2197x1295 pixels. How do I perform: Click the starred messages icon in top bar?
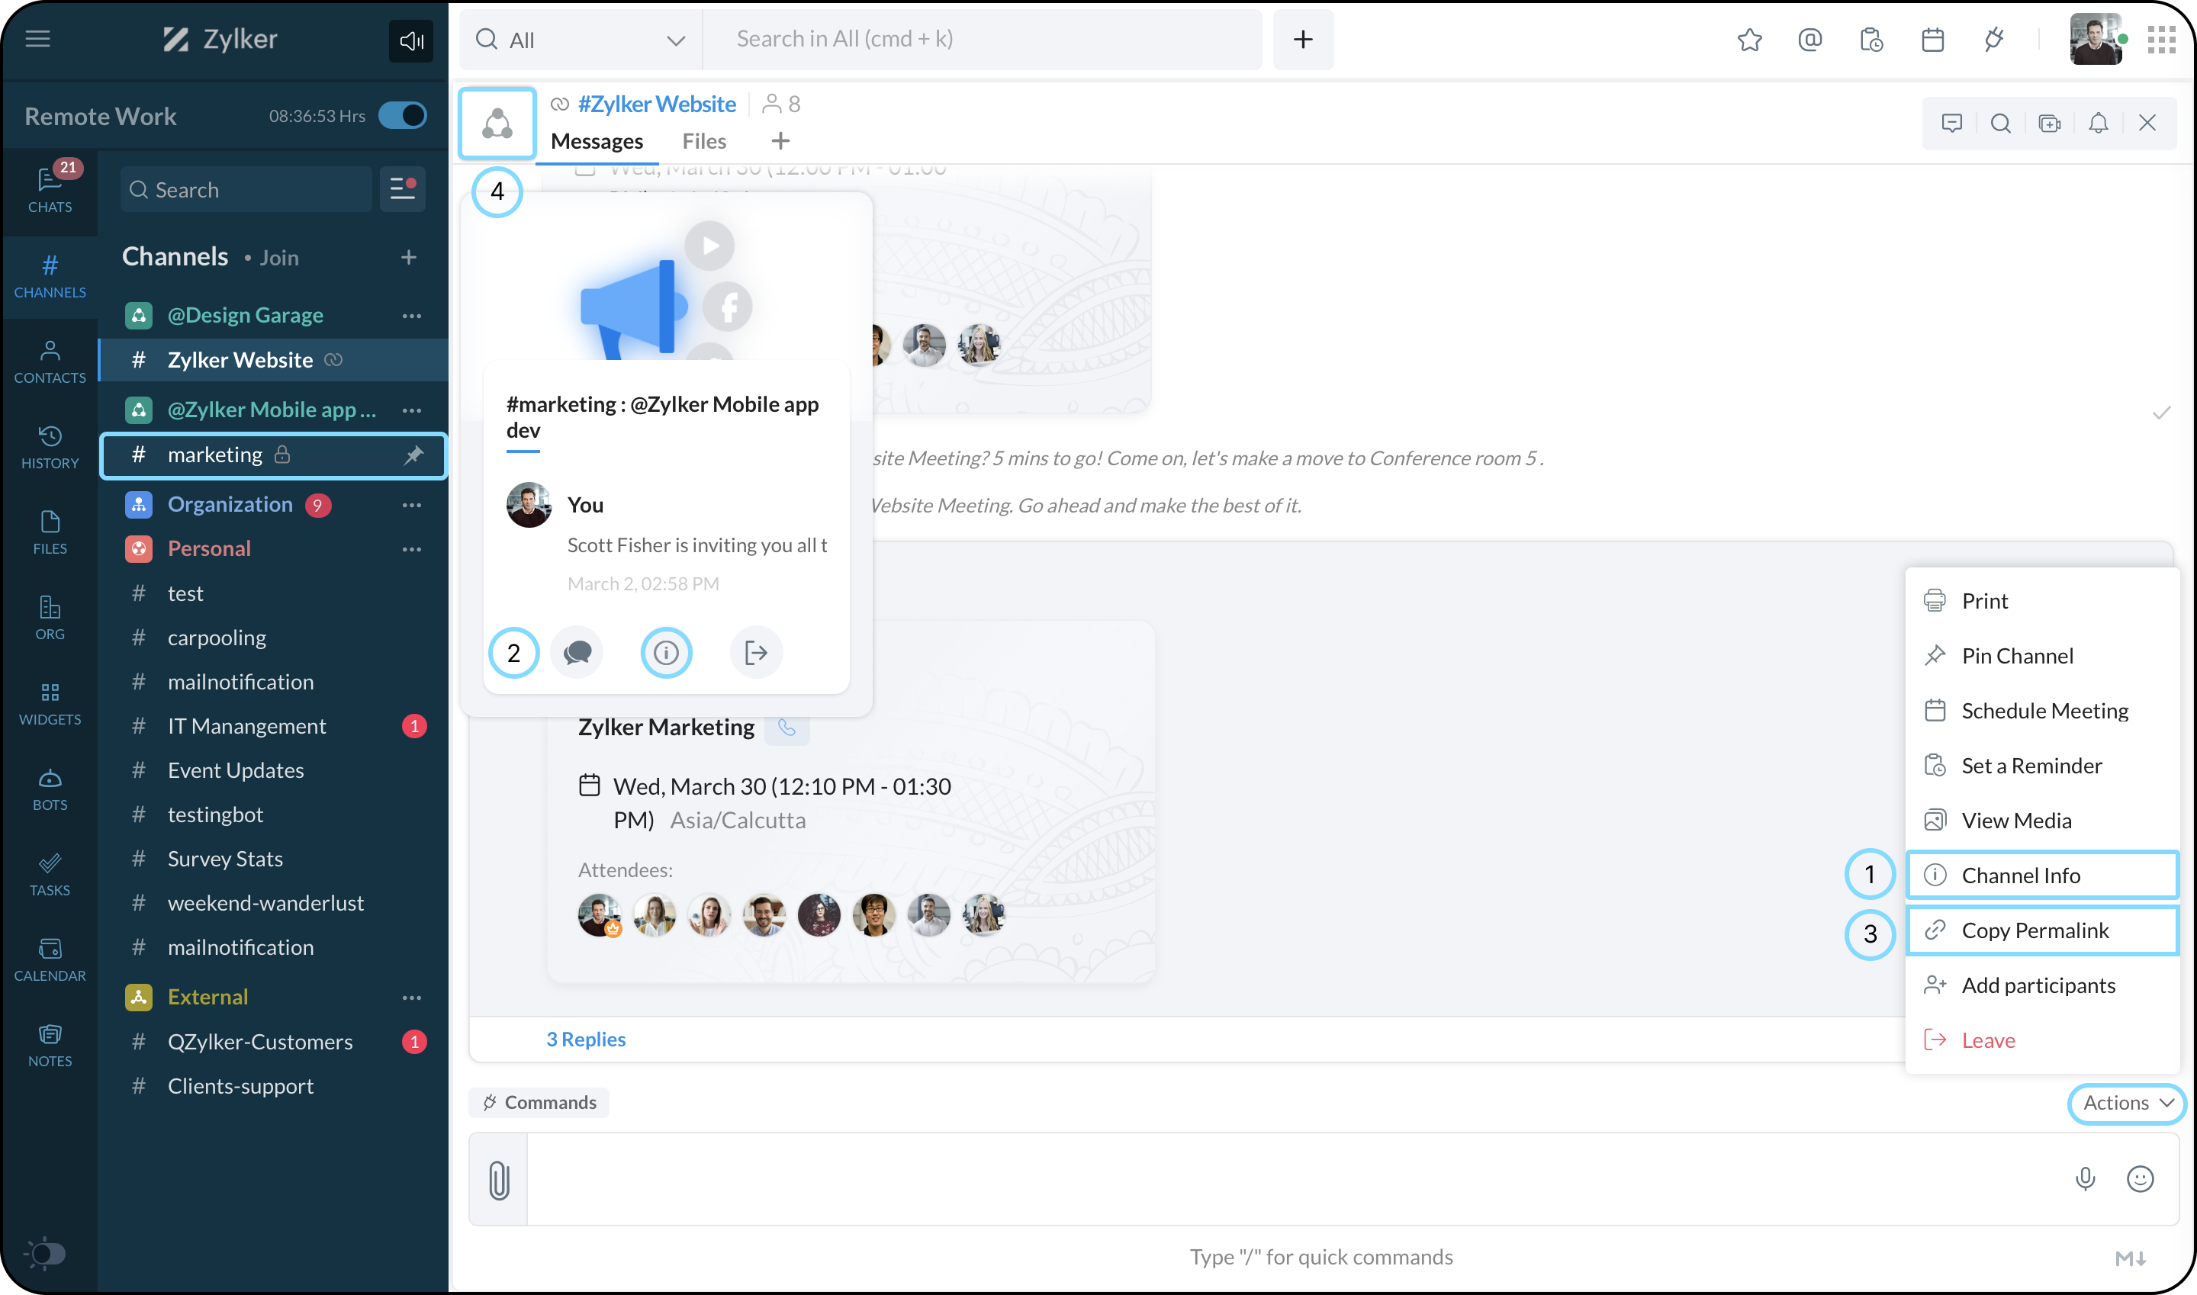(1749, 40)
